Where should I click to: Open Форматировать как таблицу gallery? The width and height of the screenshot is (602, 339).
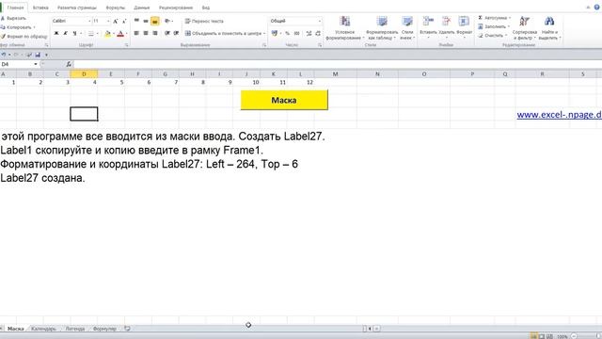tap(382, 27)
